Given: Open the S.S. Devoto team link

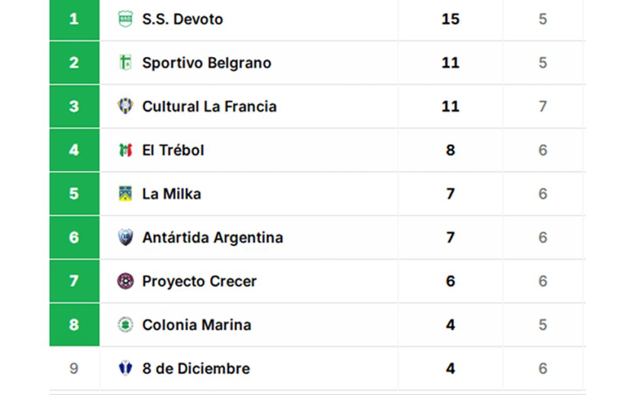Looking at the screenshot, I should pos(182,19).
